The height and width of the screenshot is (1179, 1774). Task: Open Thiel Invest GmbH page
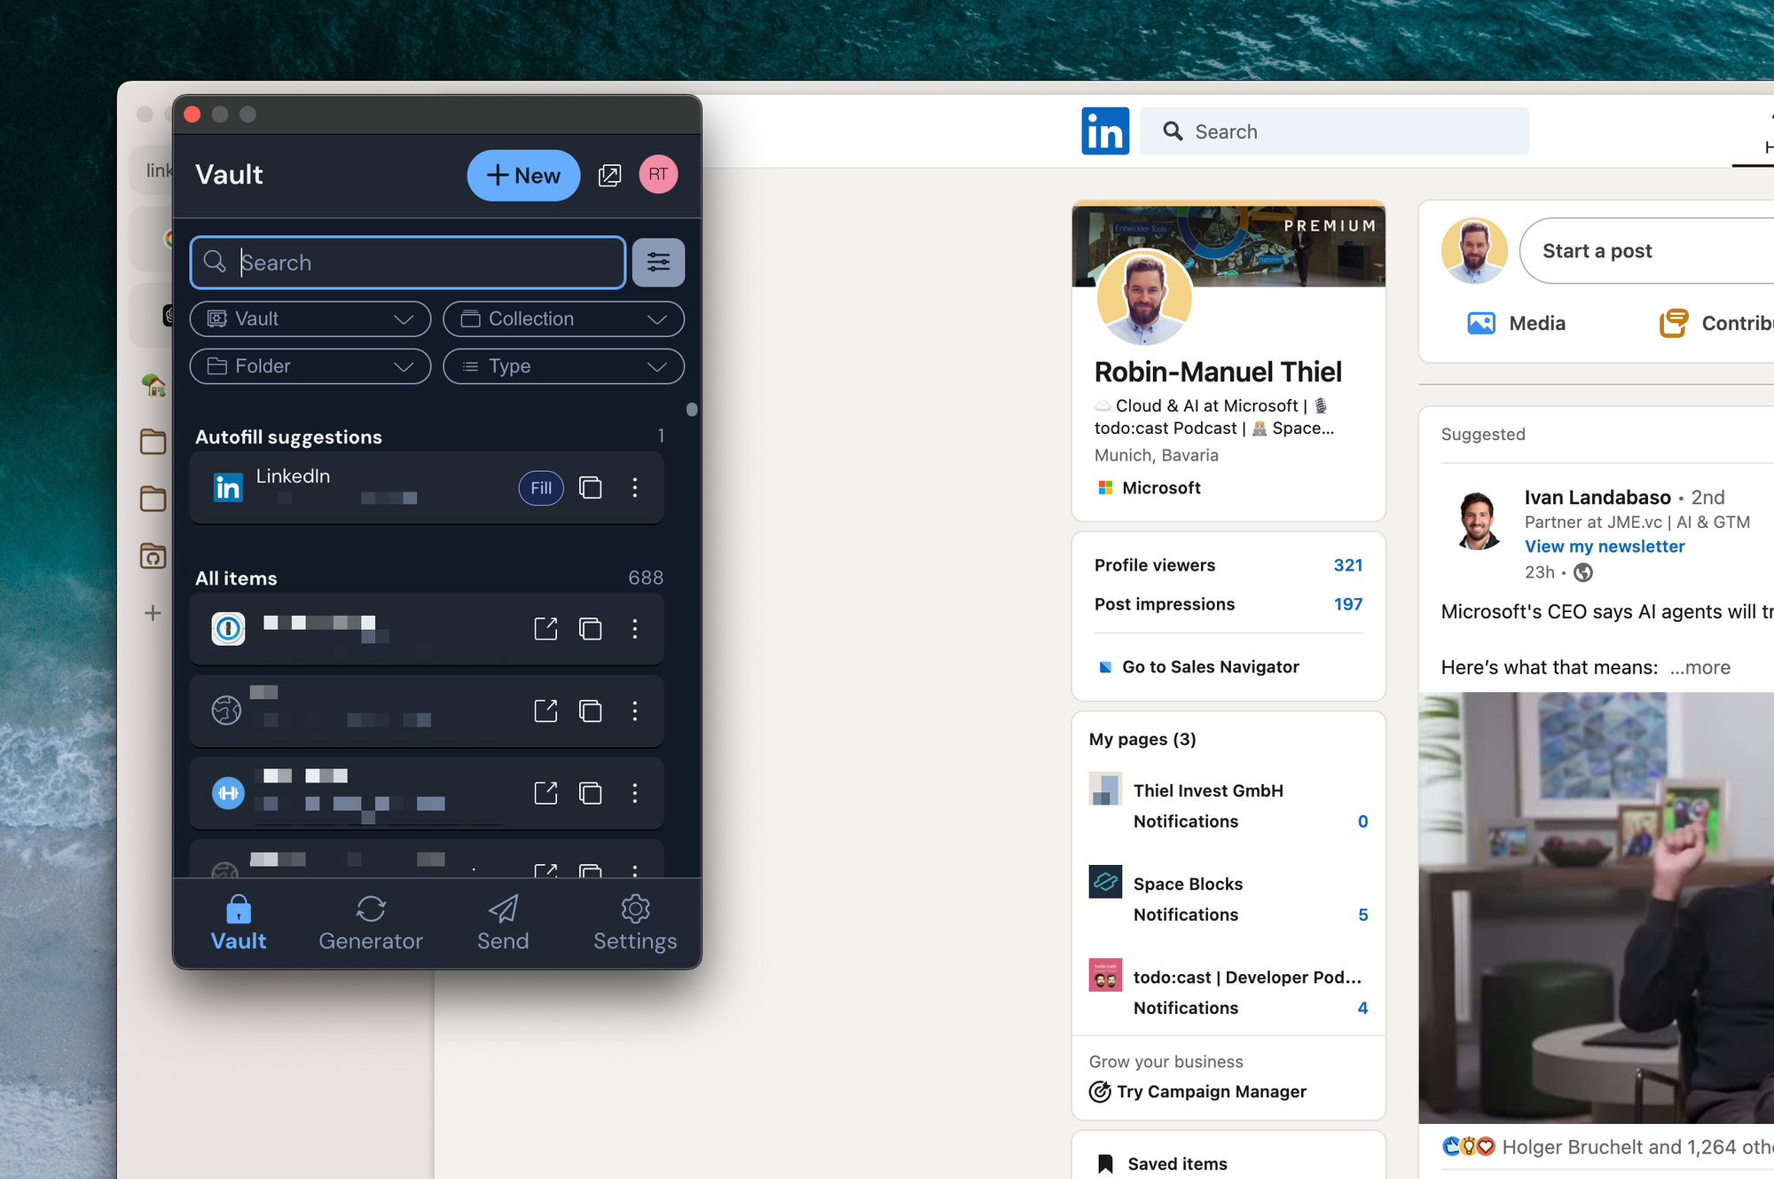(x=1208, y=790)
